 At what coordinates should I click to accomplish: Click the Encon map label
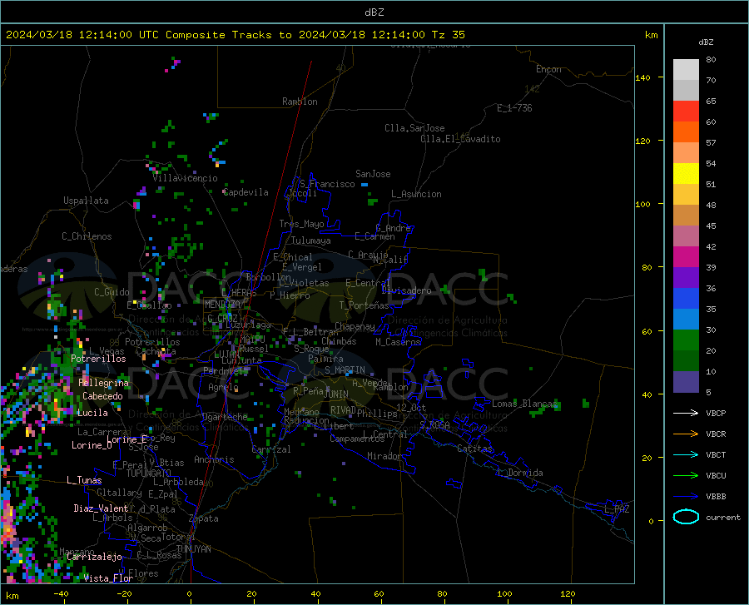(x=548, y=69)
